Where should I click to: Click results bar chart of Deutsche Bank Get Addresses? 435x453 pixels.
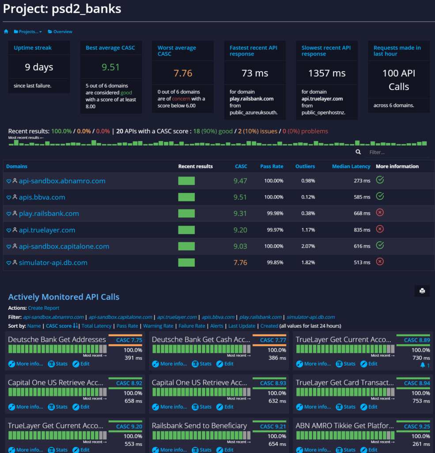(57, 349)
